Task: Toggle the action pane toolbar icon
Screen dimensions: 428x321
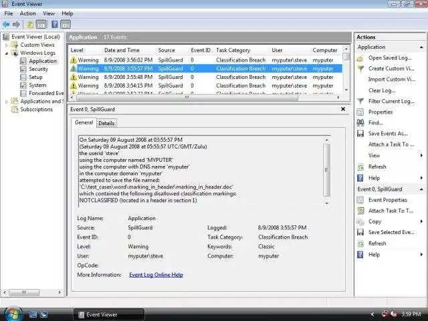Action: coord(66,25)
